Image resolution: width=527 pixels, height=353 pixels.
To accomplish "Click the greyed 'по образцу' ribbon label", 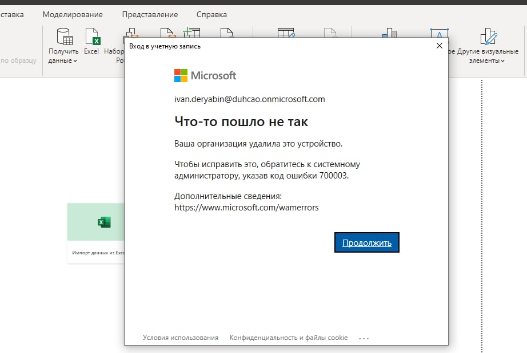I will pyautogui.click(x=18, y=60).
